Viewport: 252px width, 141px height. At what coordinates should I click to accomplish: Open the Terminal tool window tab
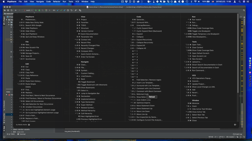(21, 134)
